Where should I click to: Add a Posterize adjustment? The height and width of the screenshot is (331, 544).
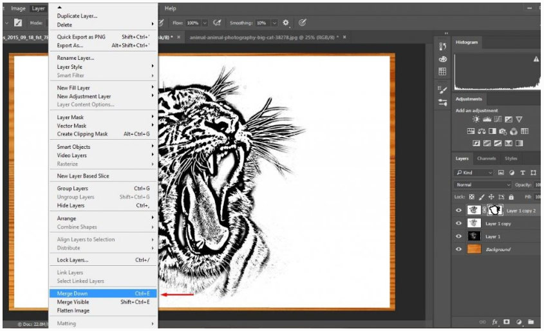click(487, 143)
